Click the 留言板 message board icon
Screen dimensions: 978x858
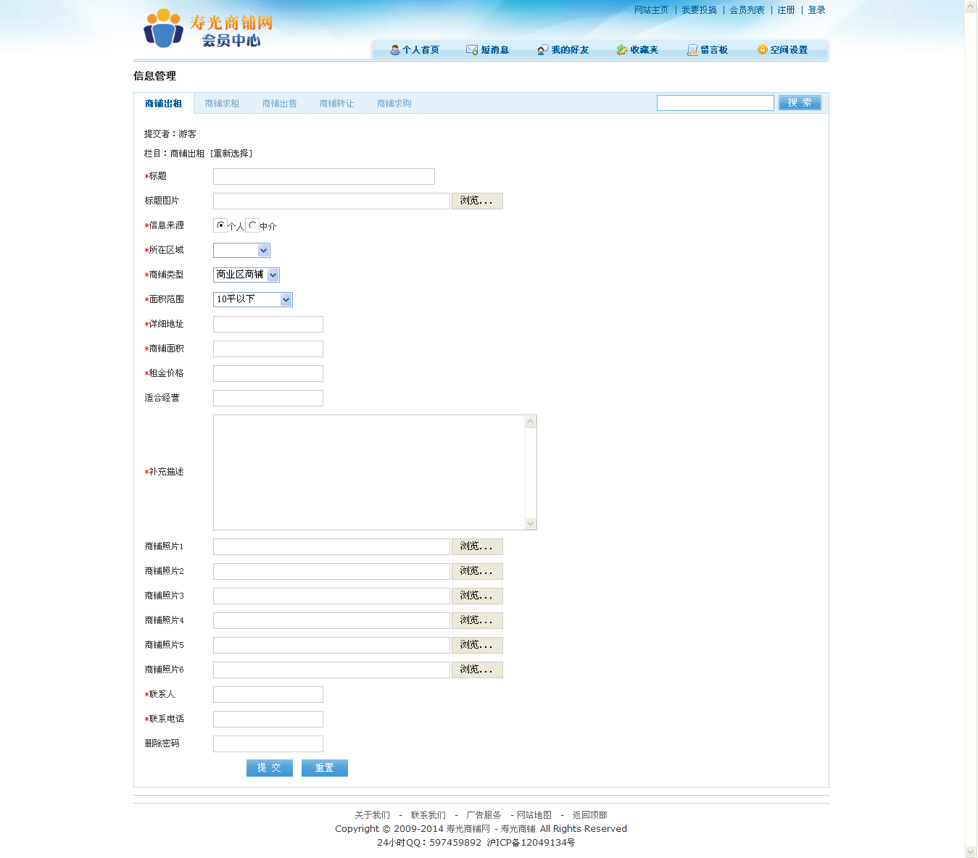coord(692,50)
